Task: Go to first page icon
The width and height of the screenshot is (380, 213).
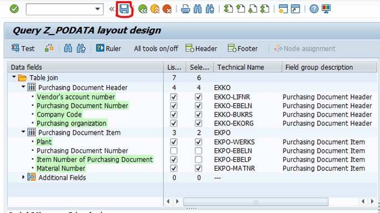Action: click(229, 9)
